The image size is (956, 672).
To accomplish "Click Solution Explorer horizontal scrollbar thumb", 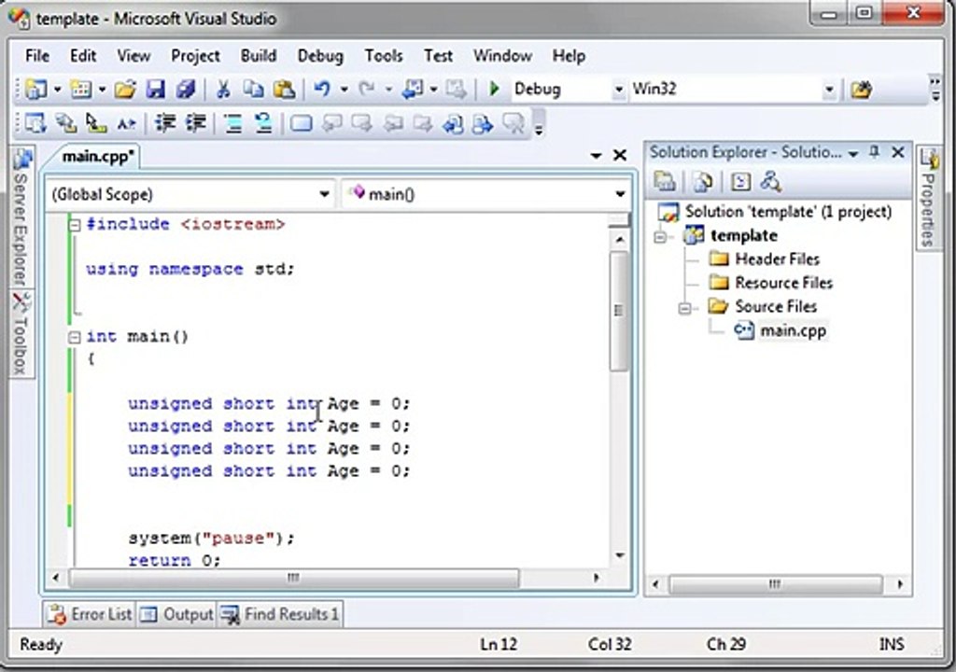I will pos(775,584).
